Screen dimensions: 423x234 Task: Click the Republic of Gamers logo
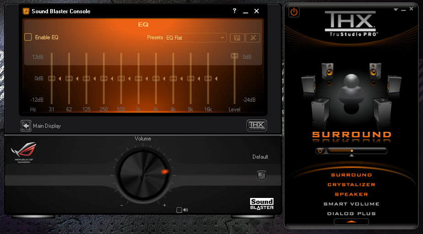pyautogui.click(x=24, y=152)
